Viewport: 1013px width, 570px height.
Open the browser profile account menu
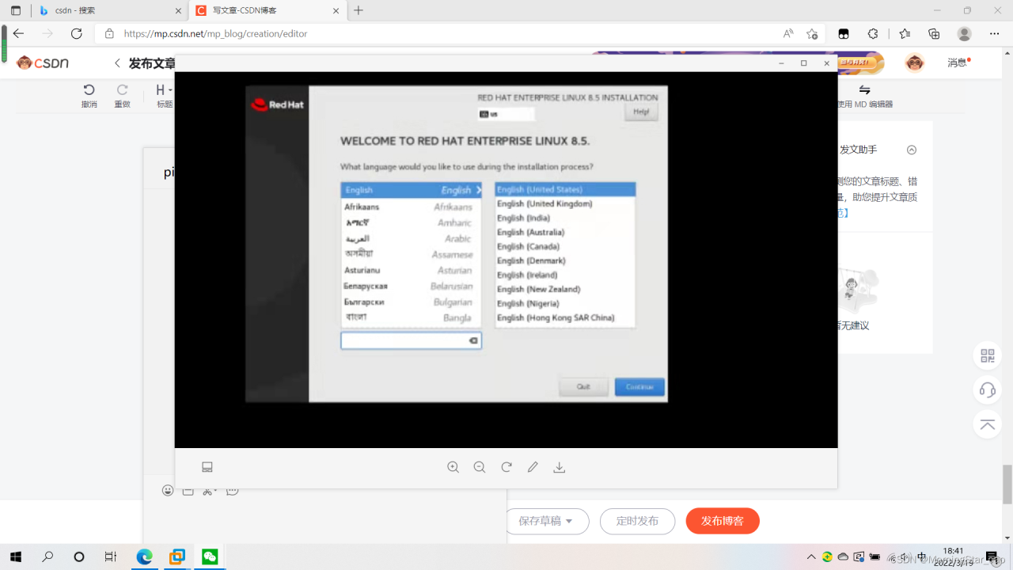[x=964, y=33]
